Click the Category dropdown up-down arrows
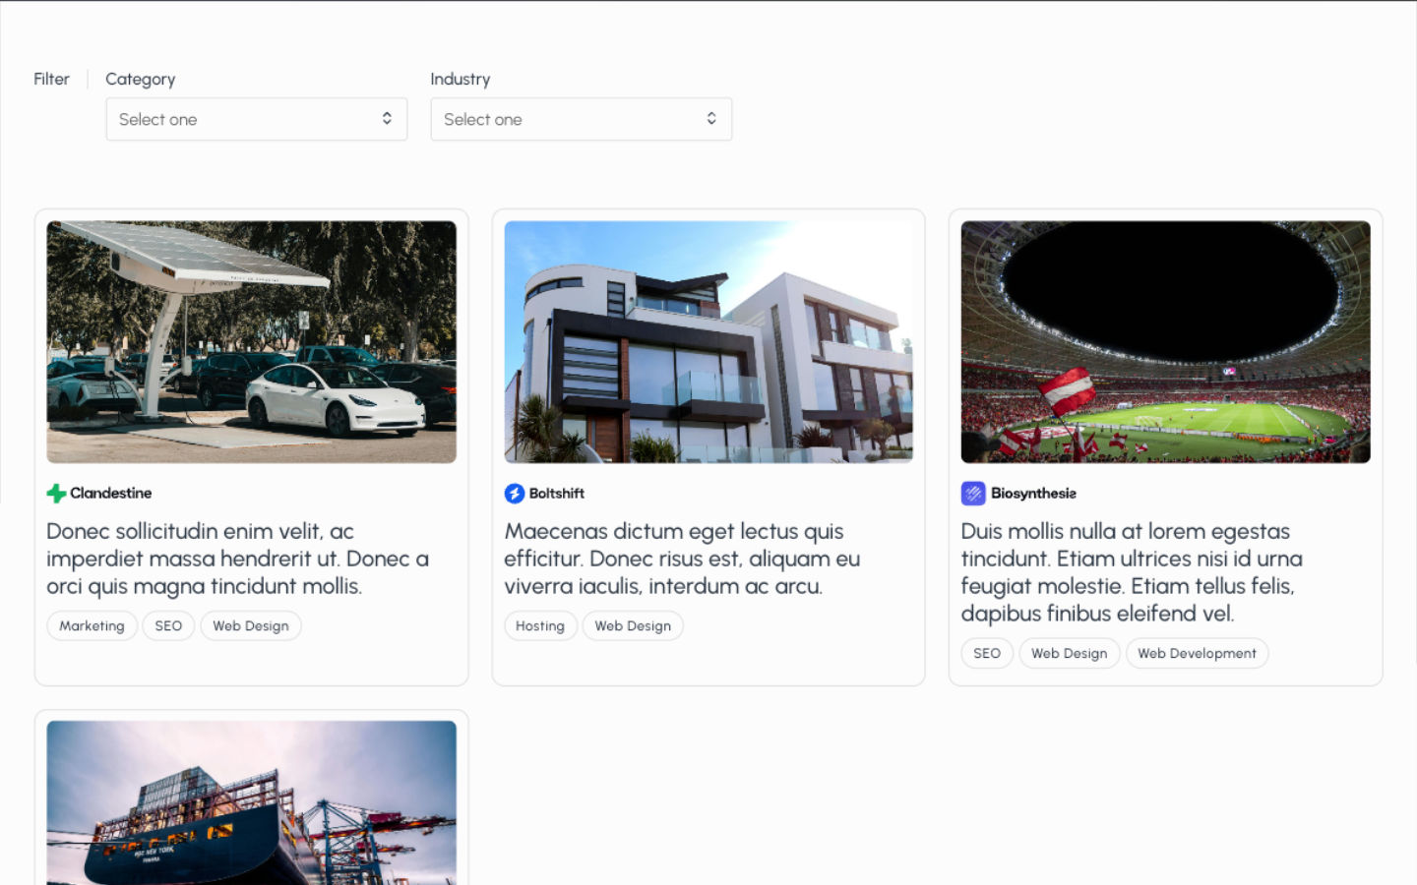This screenshot has height=885, width=1417. pos(387,119)
